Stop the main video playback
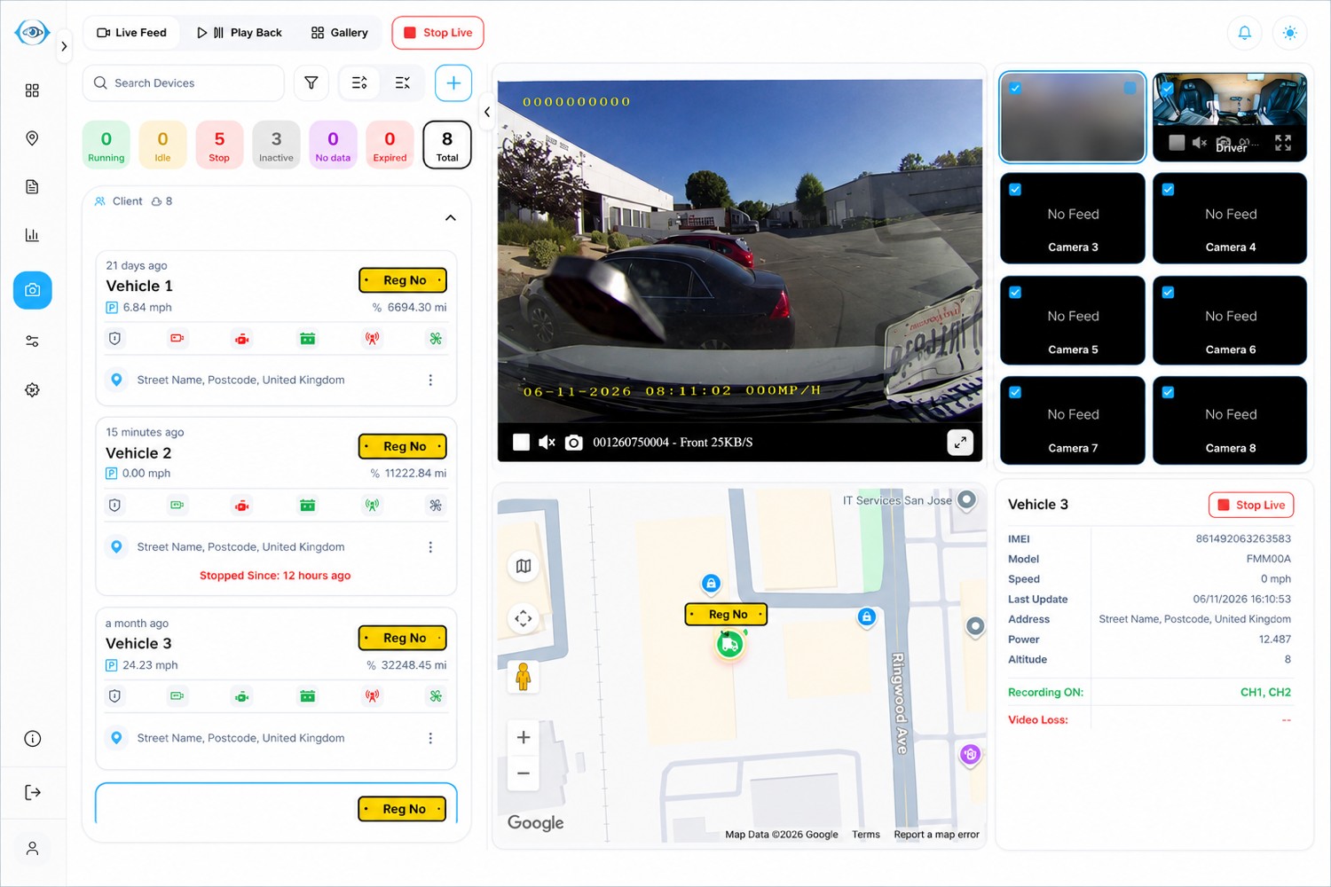 521,442
